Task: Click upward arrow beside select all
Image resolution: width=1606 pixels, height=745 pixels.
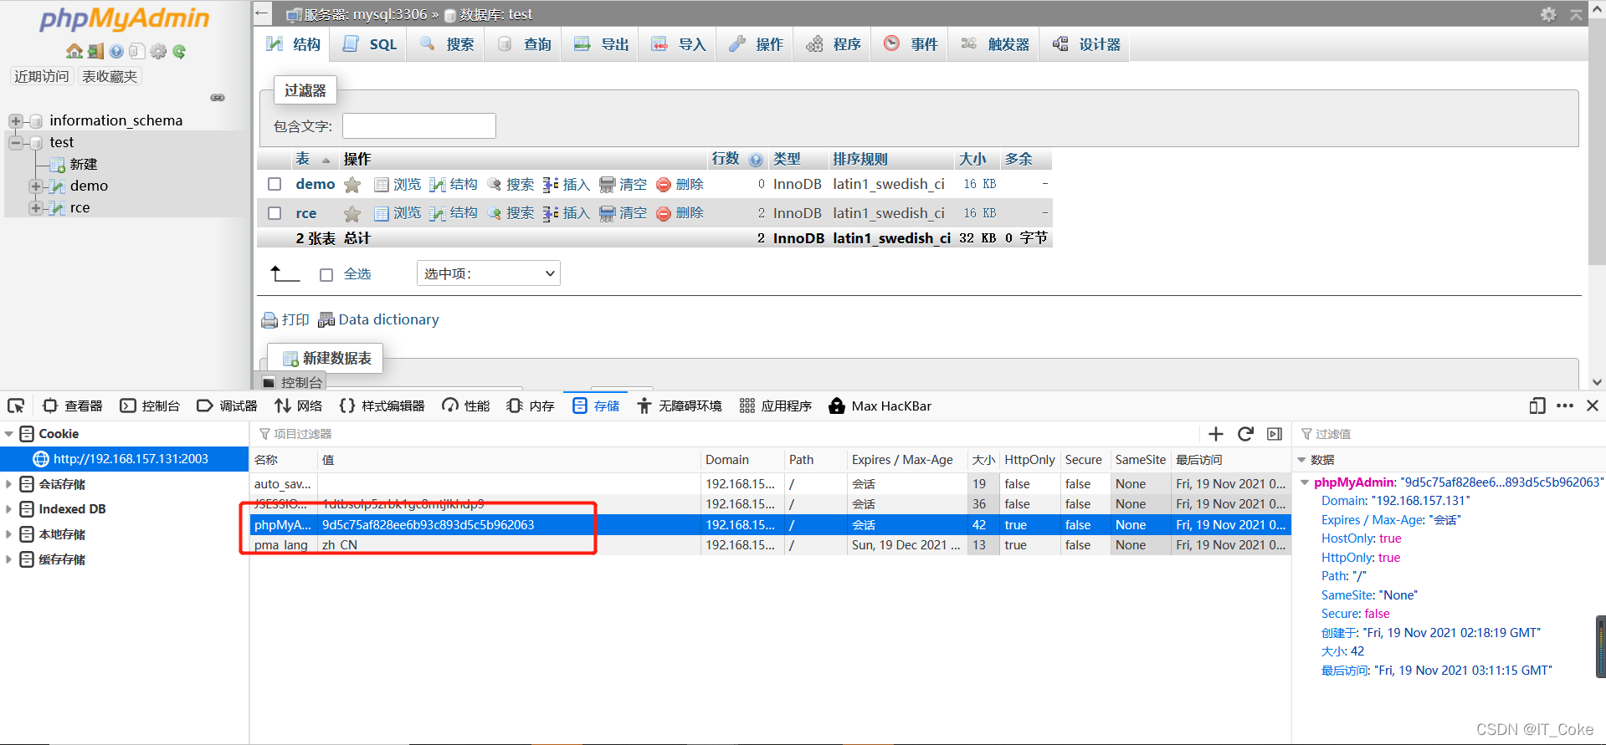Action: coord(285,273)
